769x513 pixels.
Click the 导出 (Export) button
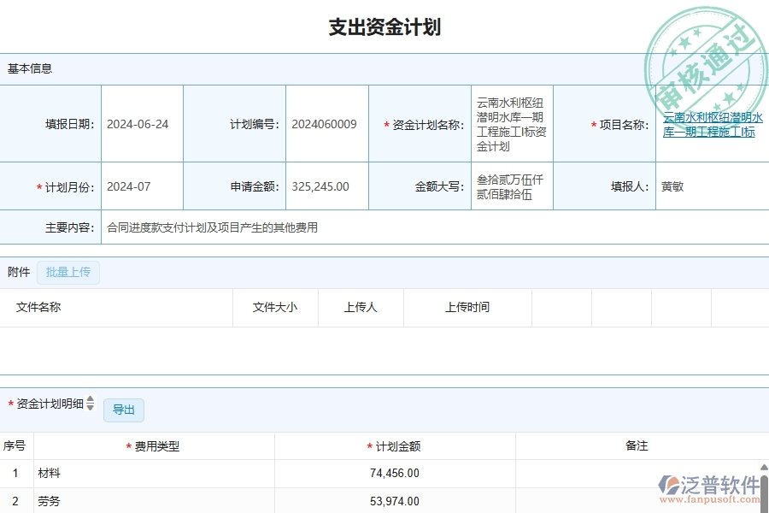pos(123,410)
